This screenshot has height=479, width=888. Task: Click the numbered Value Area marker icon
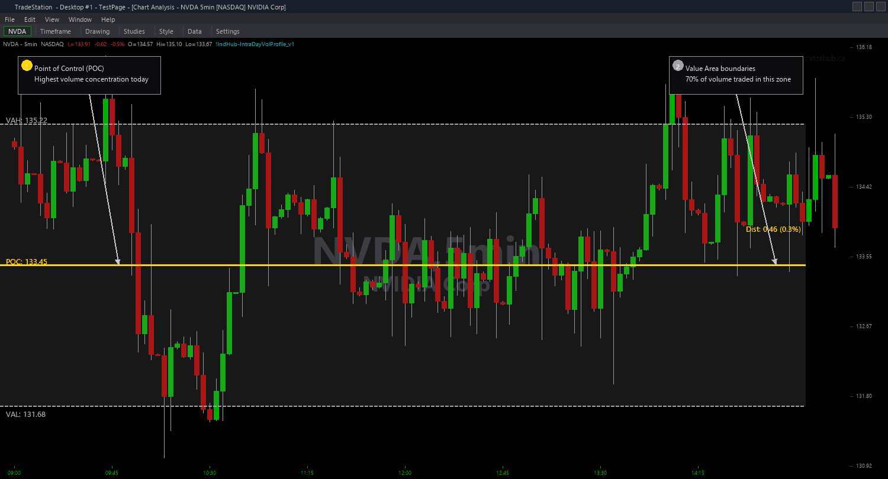tap(678, 65)
